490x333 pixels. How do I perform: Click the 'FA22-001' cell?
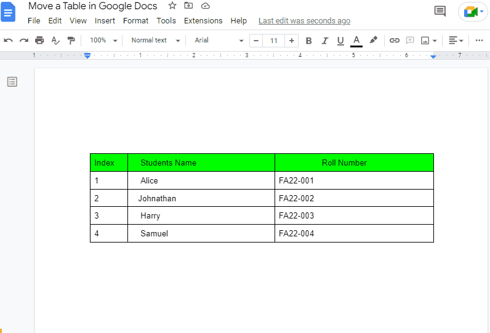click(x=354, y=180)
